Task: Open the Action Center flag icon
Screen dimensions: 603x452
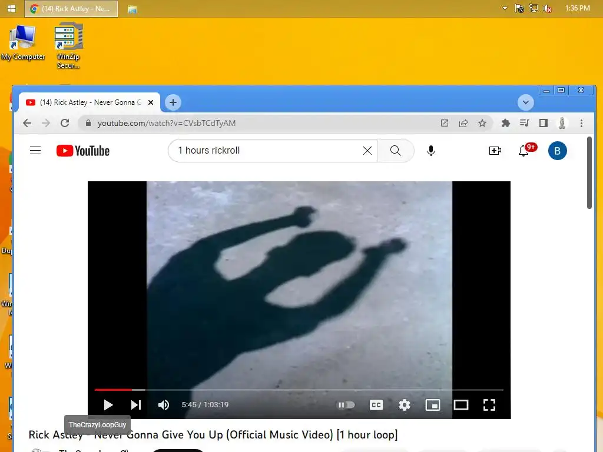Action: pos(519,8)
